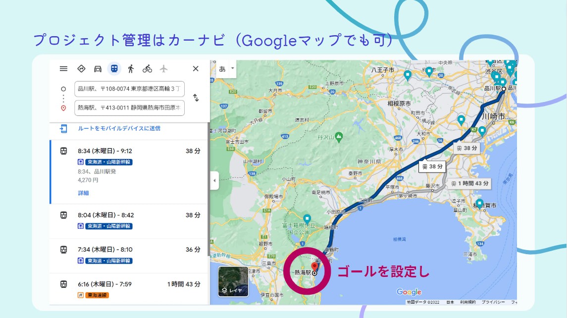This screenshot has height=318, width=567.
Task: Click the send-to-mobile phone icon
Action: point(64,128)
